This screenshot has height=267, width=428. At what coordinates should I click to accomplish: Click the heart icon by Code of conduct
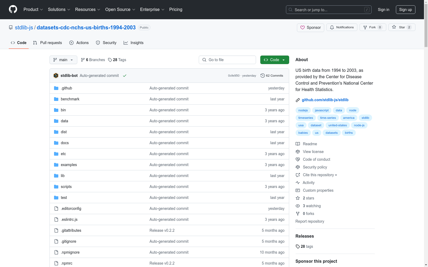click(298, 159)
